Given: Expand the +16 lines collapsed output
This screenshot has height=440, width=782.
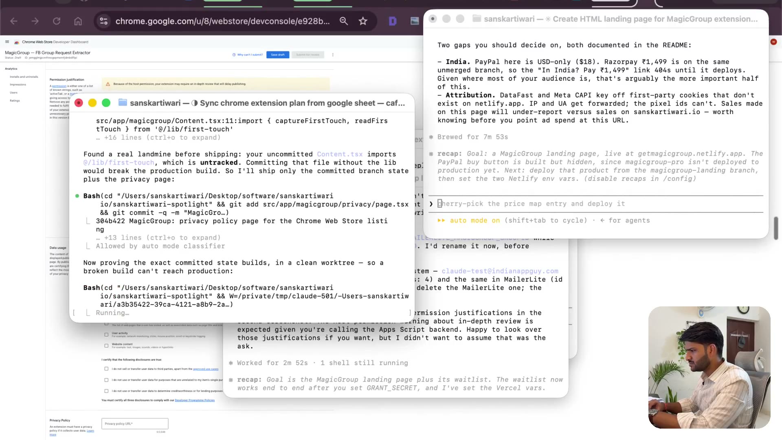Looking at the screenshot, I should click(x=158, y=138).
